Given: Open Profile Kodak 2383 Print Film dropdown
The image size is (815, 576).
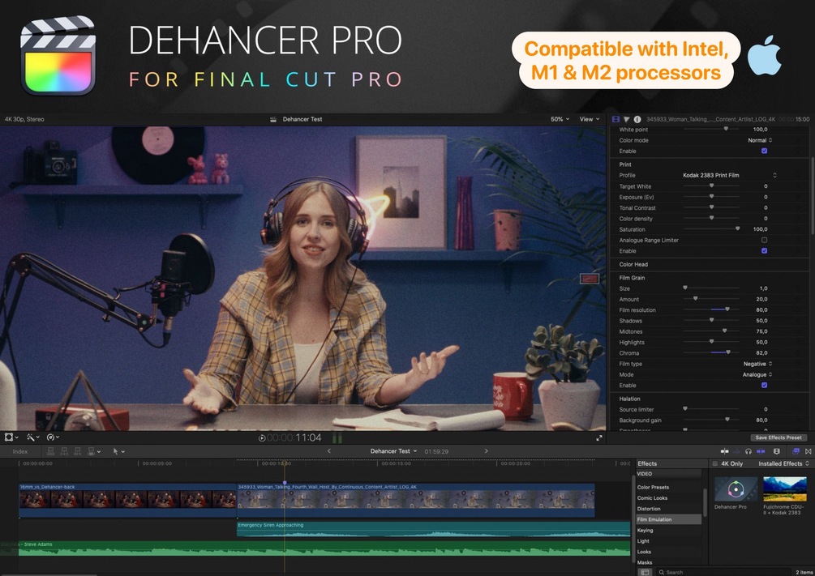Looking at the screenshot, I should pyautogui.click(x=730, y=175).
